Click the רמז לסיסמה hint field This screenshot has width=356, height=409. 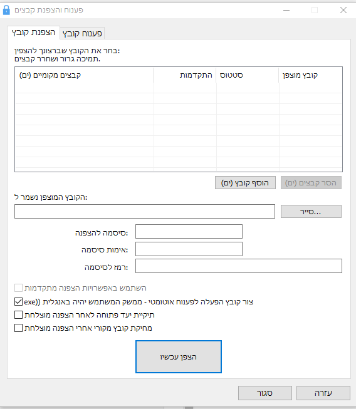[x=239, y=266]
